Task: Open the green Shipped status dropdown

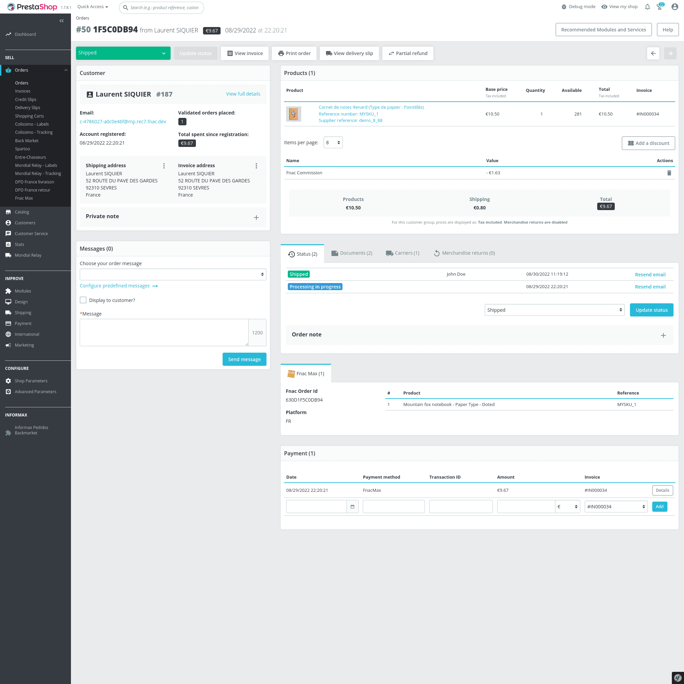Action: (123, 53)
